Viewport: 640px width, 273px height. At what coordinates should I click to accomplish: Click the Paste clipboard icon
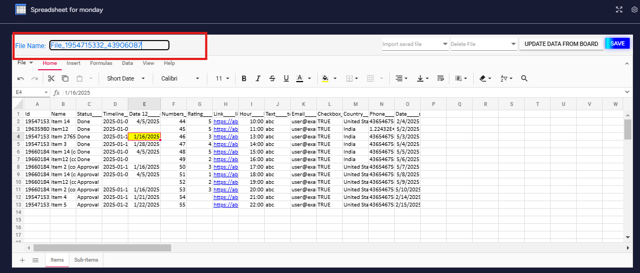80,78
